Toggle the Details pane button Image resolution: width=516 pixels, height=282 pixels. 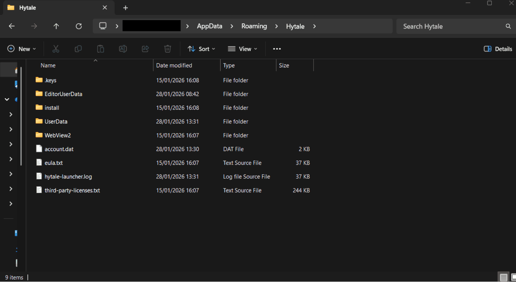pos(498,49)
